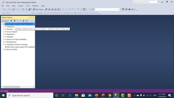Expand the Management node
The width and height of the screenshot is (174, 98).
[x=4, y=42]
